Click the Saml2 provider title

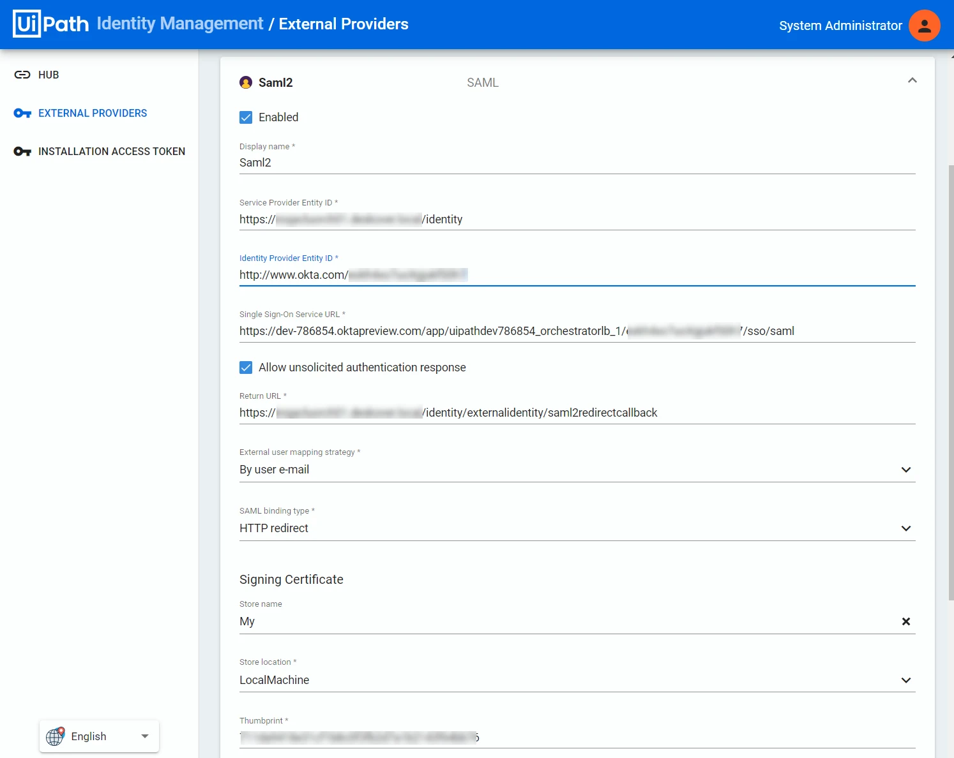[x=275, y=82]
